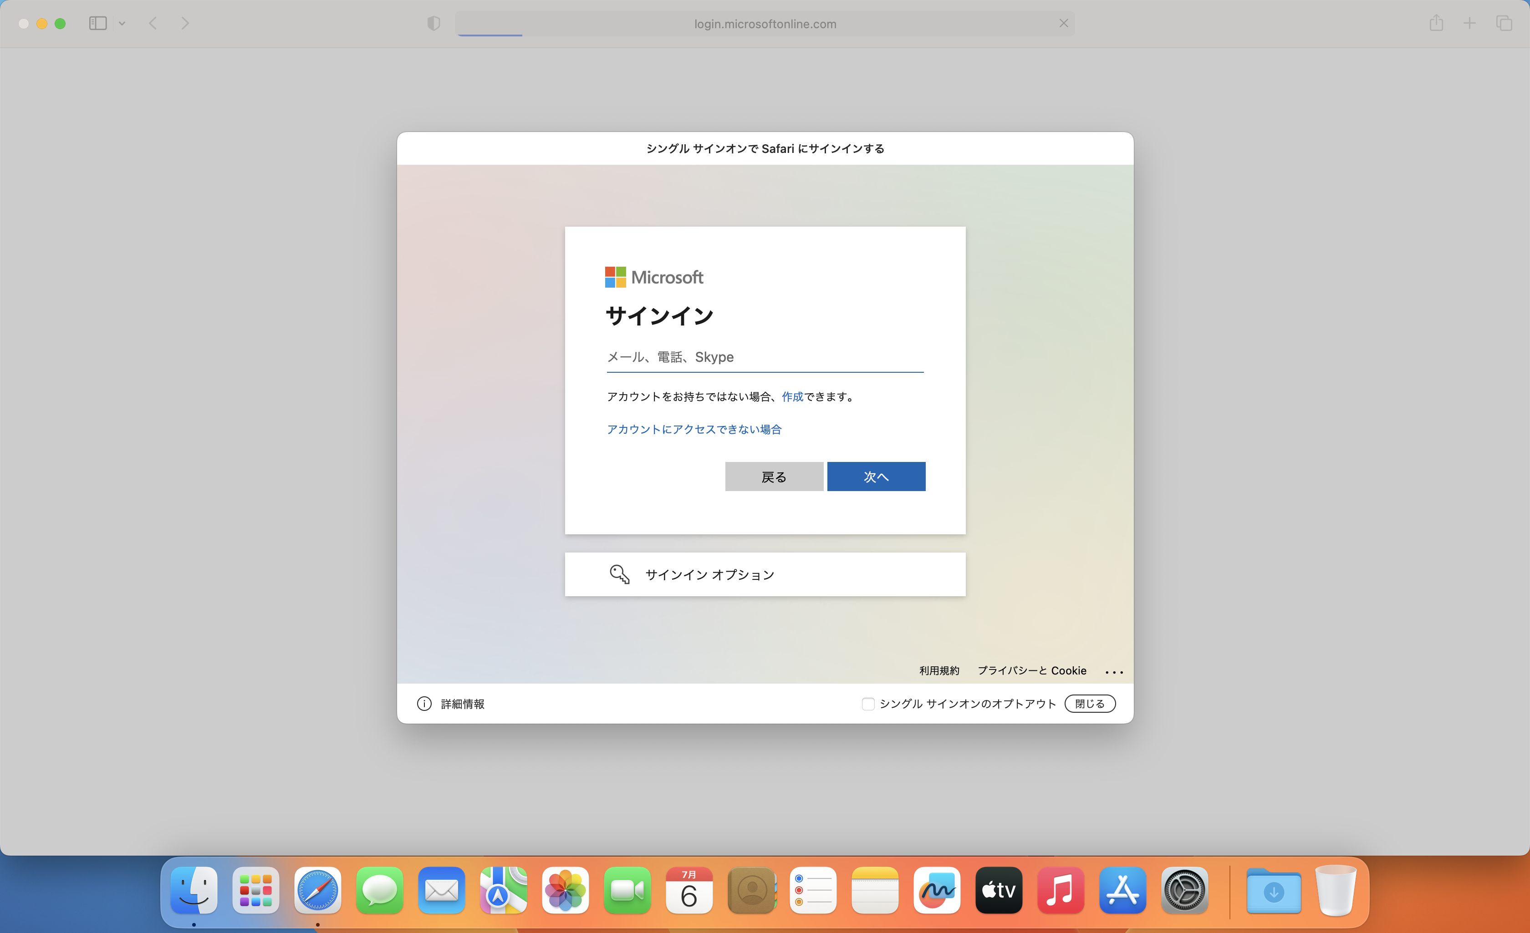The image size is (1530, 933).
Task: Open Finder from the Dock
Action: 194,890
